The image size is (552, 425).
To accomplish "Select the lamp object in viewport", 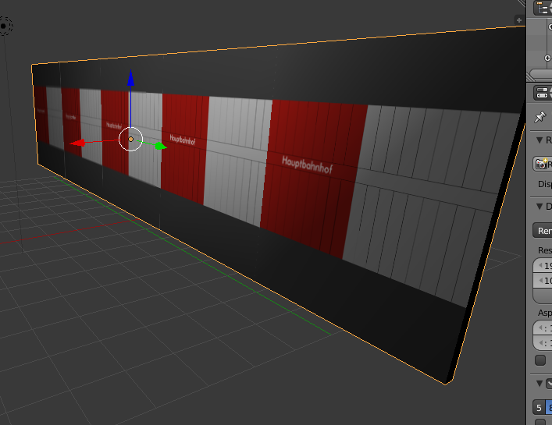I will pyautogui.click(x=5, y=26).
